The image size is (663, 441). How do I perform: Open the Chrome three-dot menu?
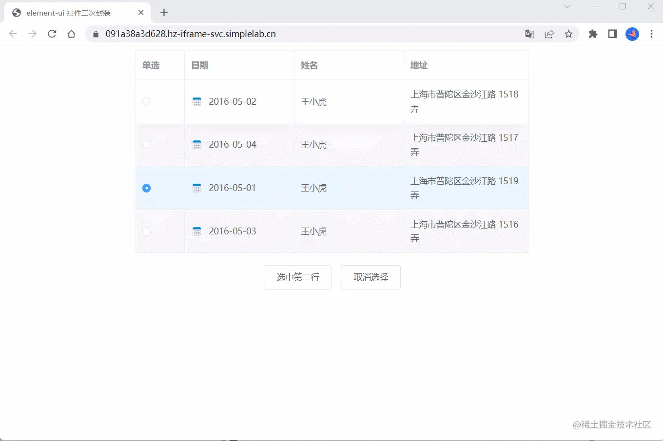652,34
